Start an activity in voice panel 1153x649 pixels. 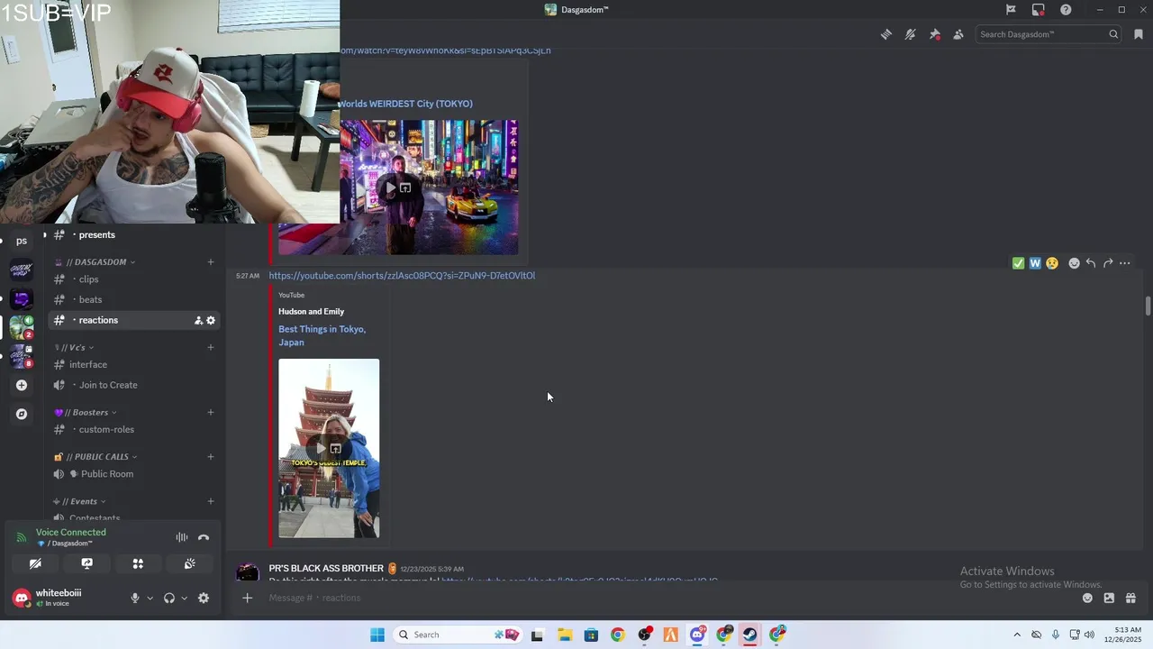point(138,563)
